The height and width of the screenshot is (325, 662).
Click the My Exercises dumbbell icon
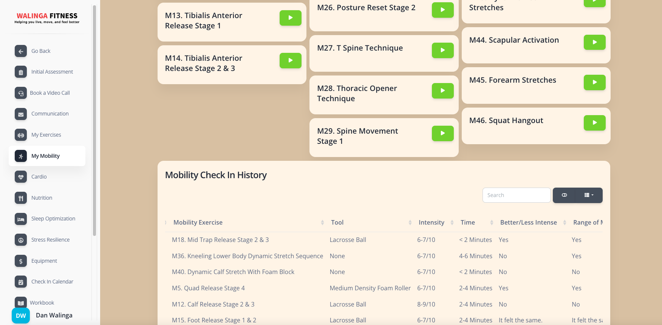pos(21,135)
